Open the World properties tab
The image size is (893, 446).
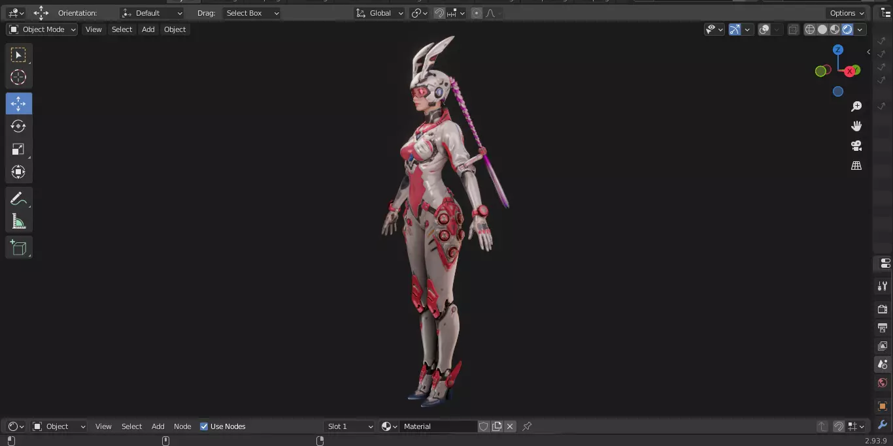tap(883, 383)
